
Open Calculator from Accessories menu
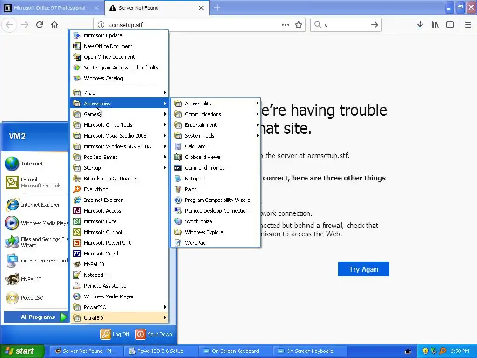216,146
